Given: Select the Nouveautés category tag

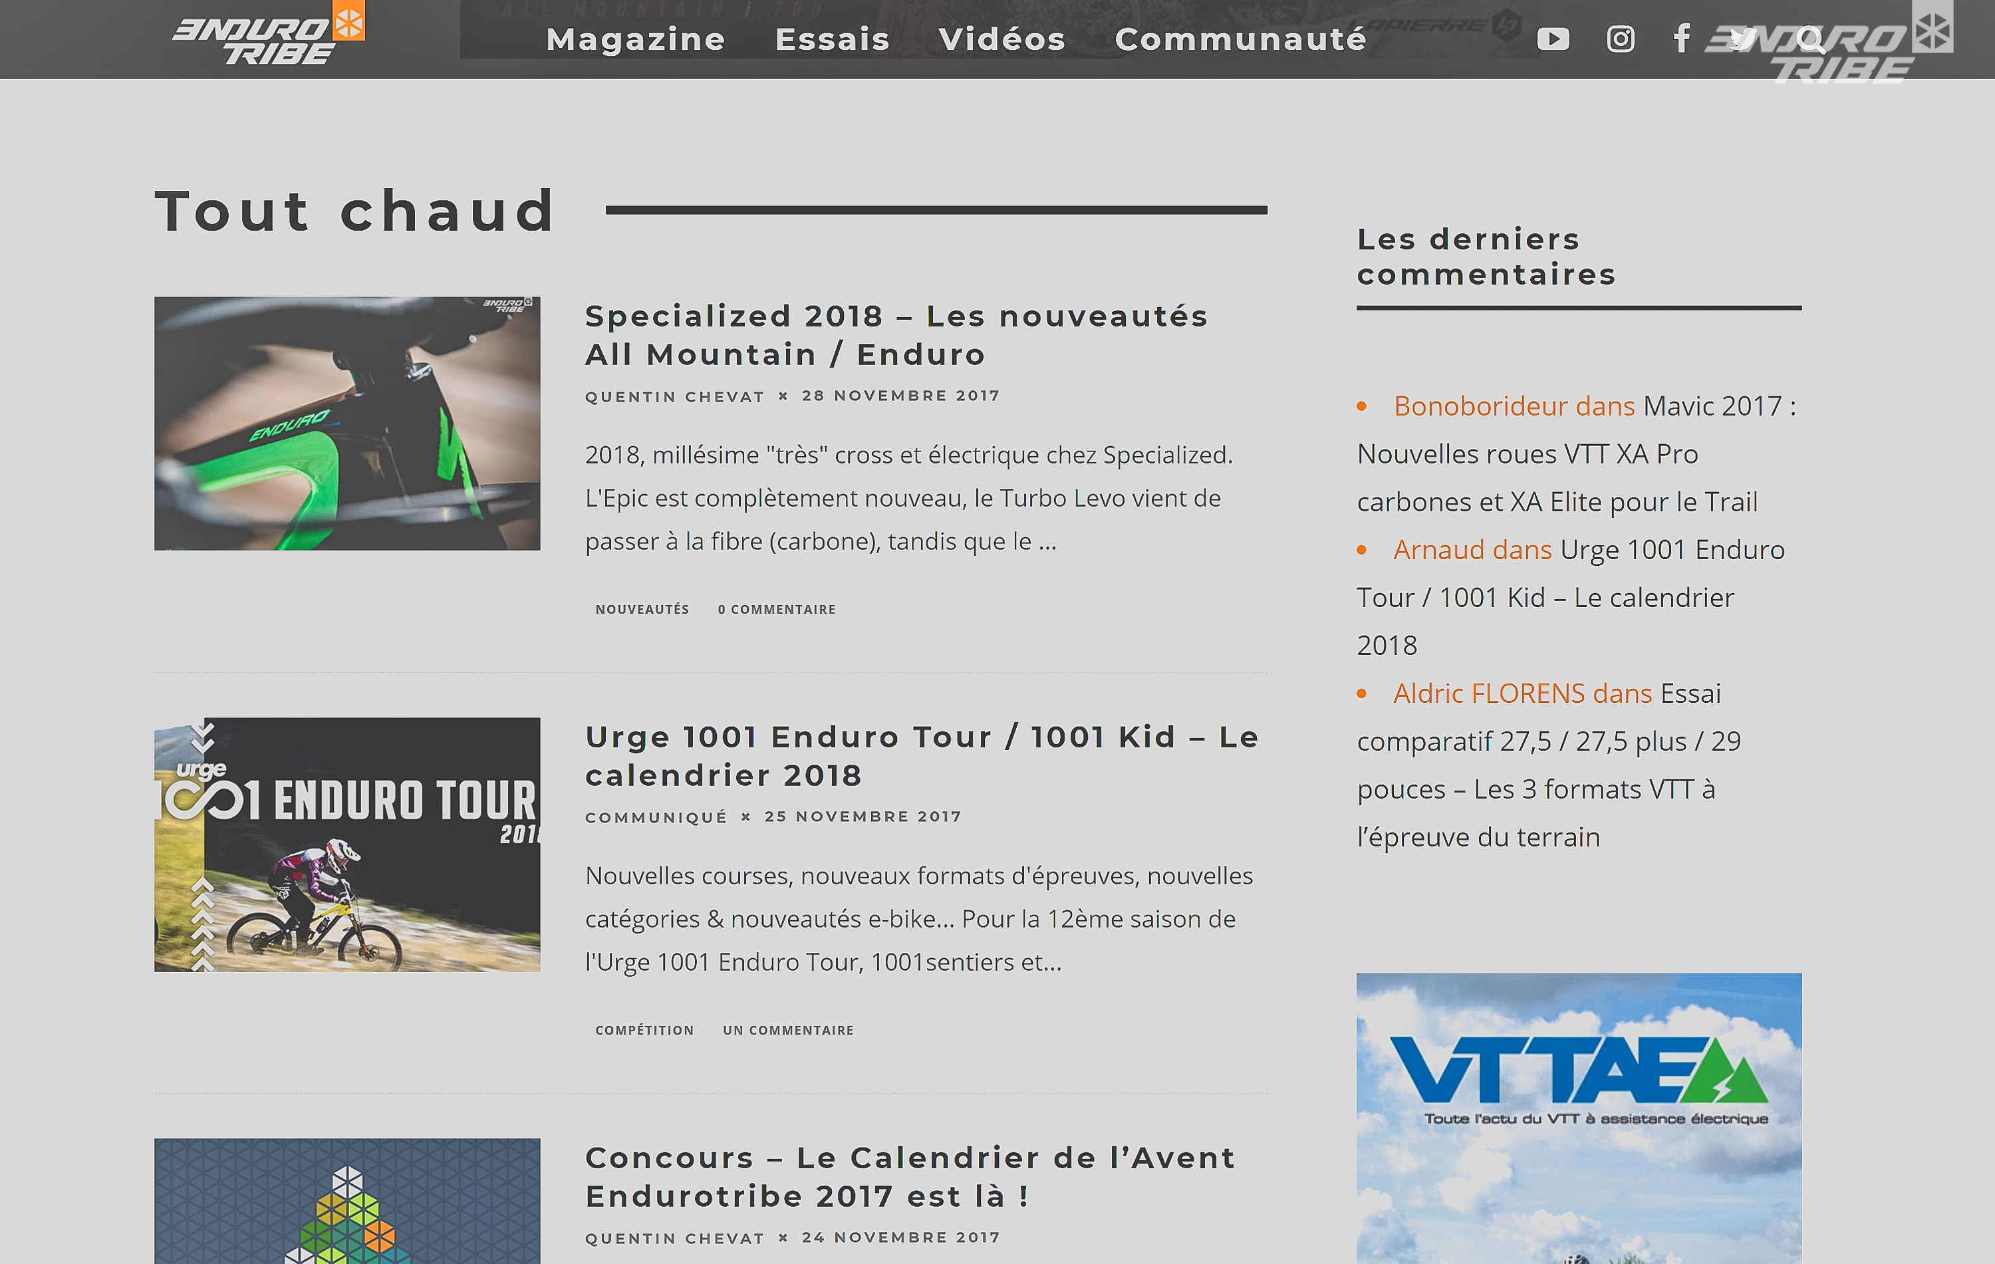Looking at the screenshot, I should tap(642, 609).
